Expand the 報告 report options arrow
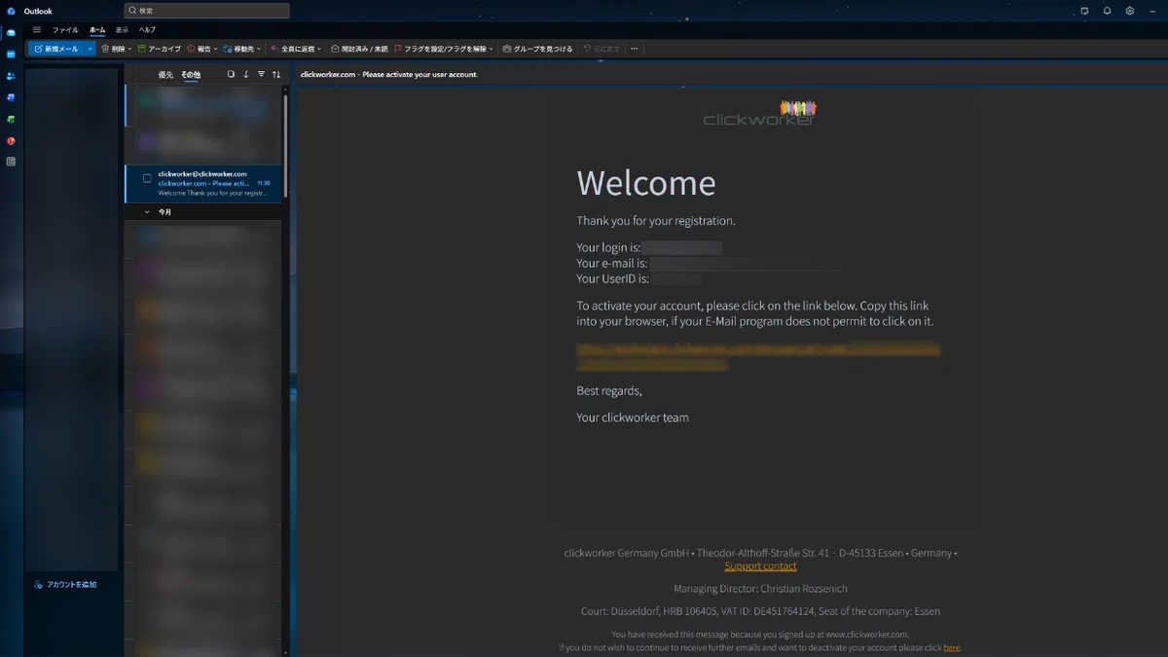The image size is (1168, 657). coord(215,49)
